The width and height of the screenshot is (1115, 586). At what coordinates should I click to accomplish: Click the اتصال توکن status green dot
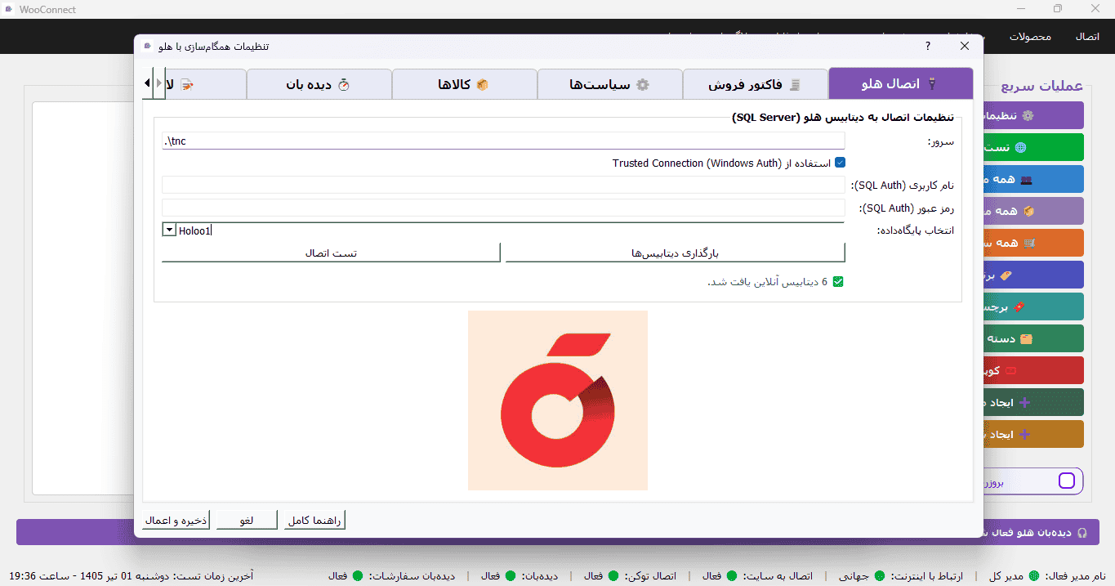[x=613, y=575]
